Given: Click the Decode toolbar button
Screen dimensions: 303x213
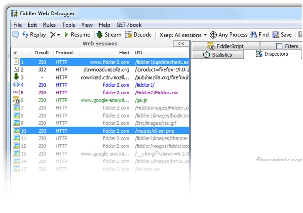Looking at the screenshot, I should click(138, 35).
